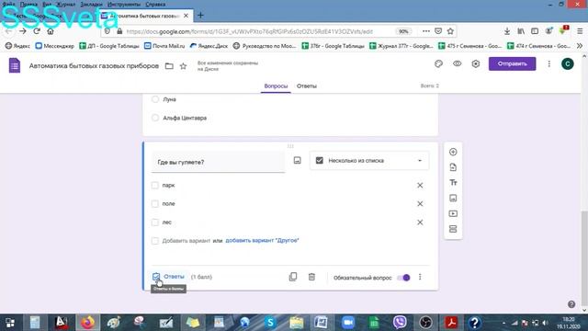Select the 'Альфа Центавра' radio option
Image resolution: width=588 pixels, height=331 pixels.
pyautogui.click(x=155, y=118)
